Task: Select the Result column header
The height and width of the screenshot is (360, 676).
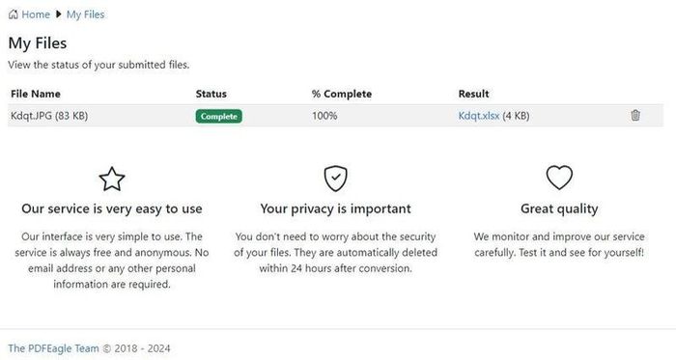Action: tap(473, 94)
